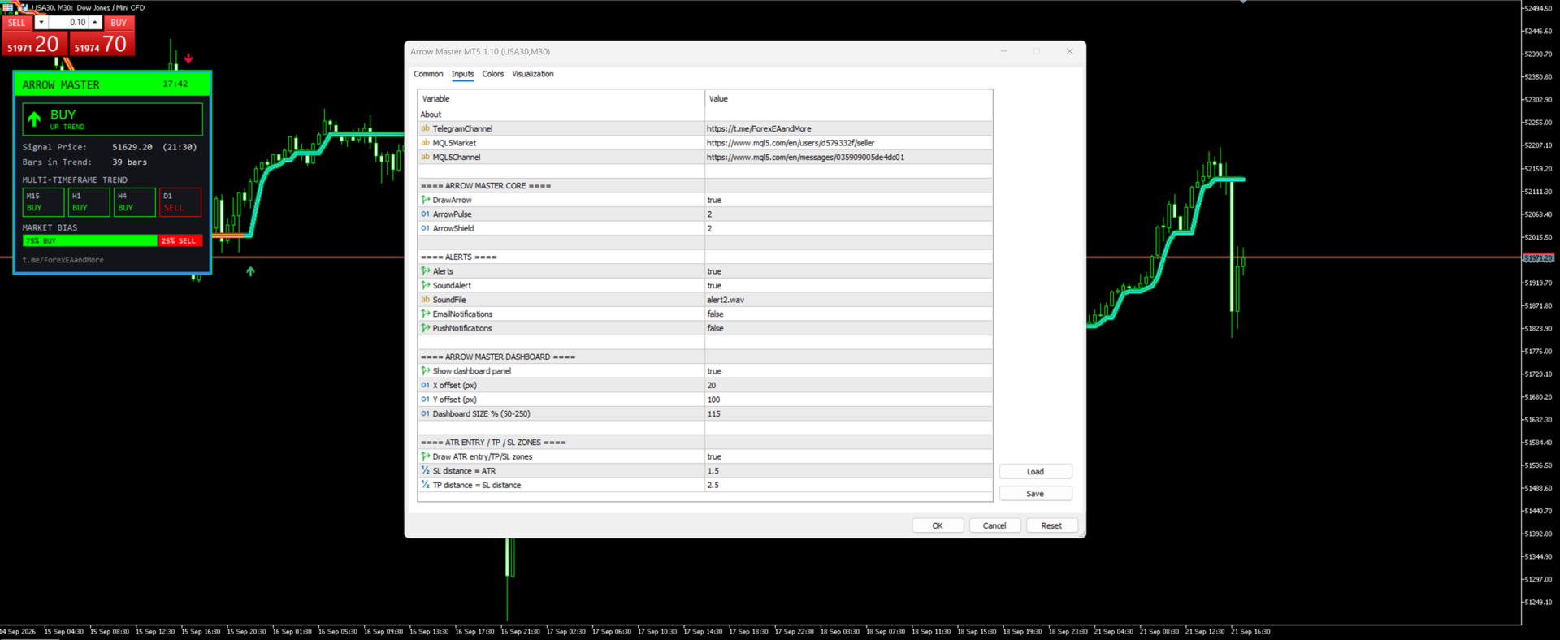Click the SL distance double parameter icon
This screenshot has width=1560, height=640.
pos(426,471)
